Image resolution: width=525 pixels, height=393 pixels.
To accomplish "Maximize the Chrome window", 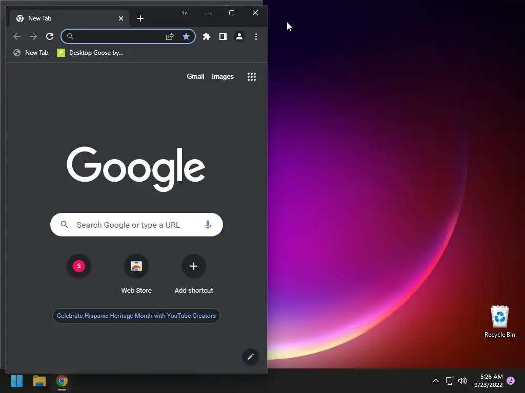I will [x=232, y=13].
